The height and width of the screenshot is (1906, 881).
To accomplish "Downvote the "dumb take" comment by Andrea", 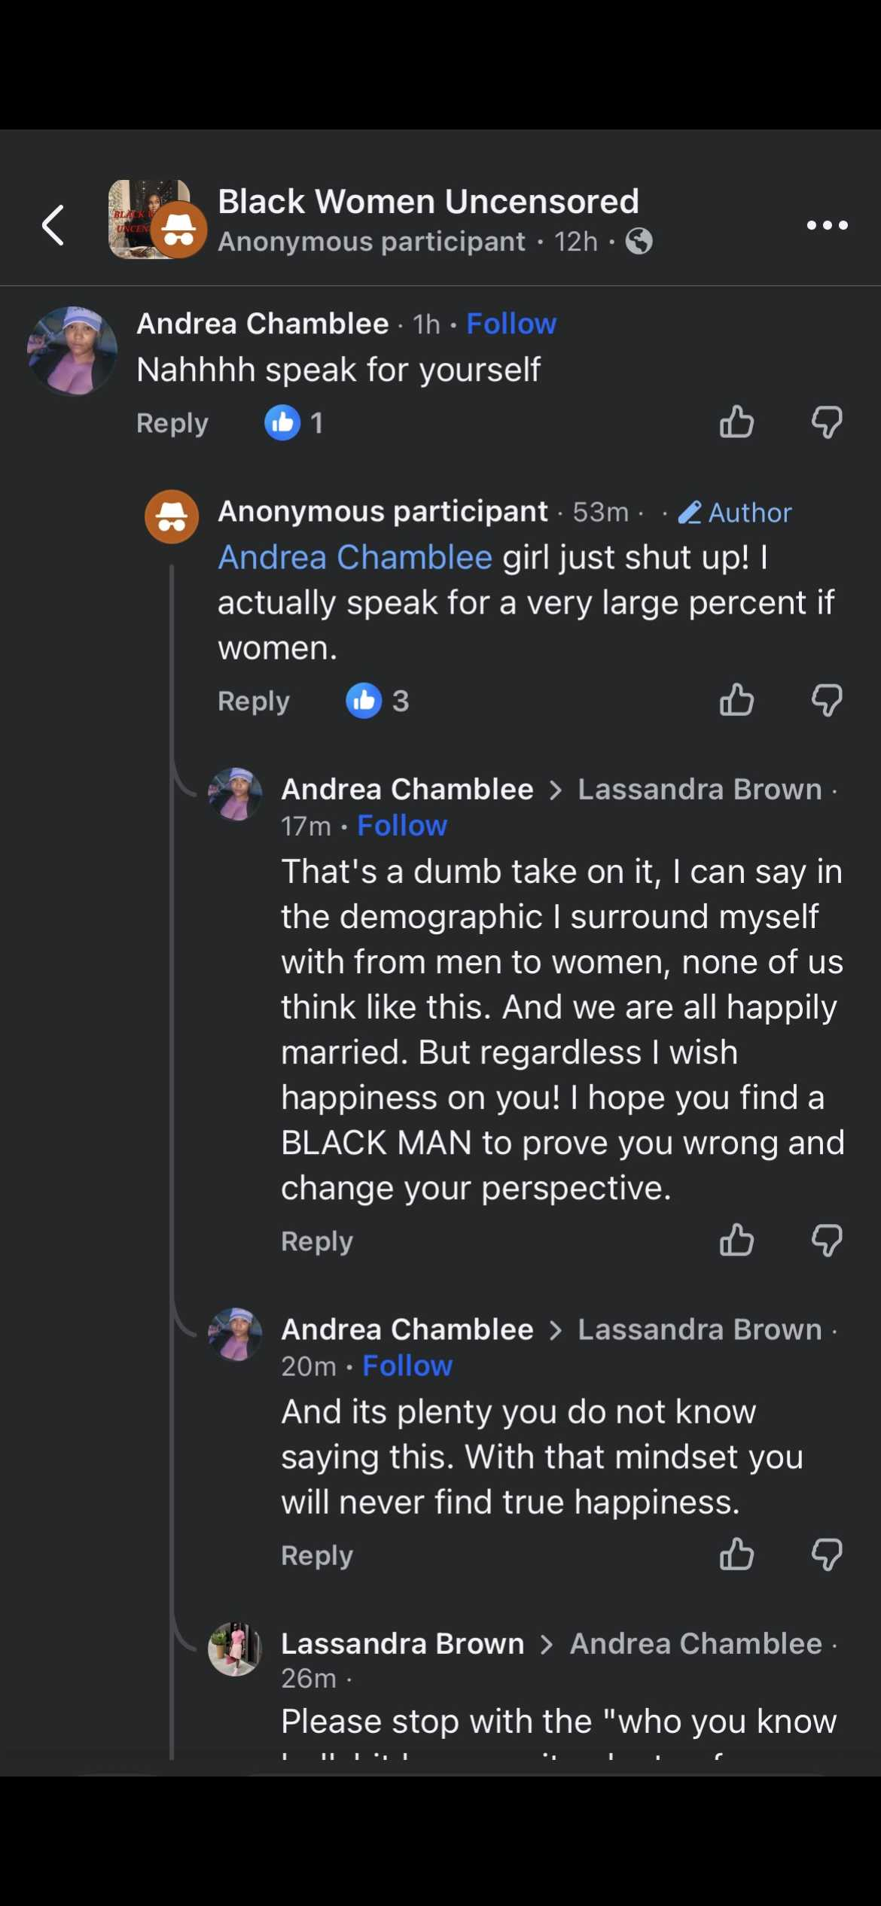I will [827, 1240].
